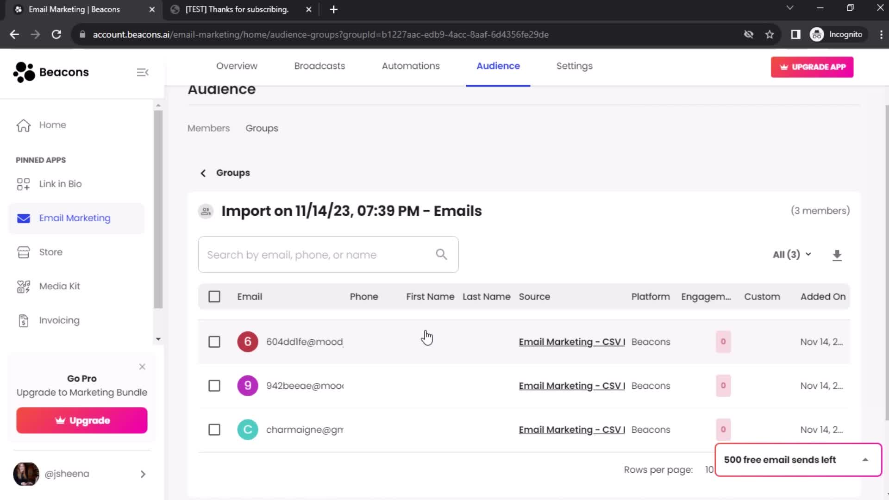Screen dimensions: 889x500
Task: Click sidebar scroll up arrow
Action: pos(158,106)
